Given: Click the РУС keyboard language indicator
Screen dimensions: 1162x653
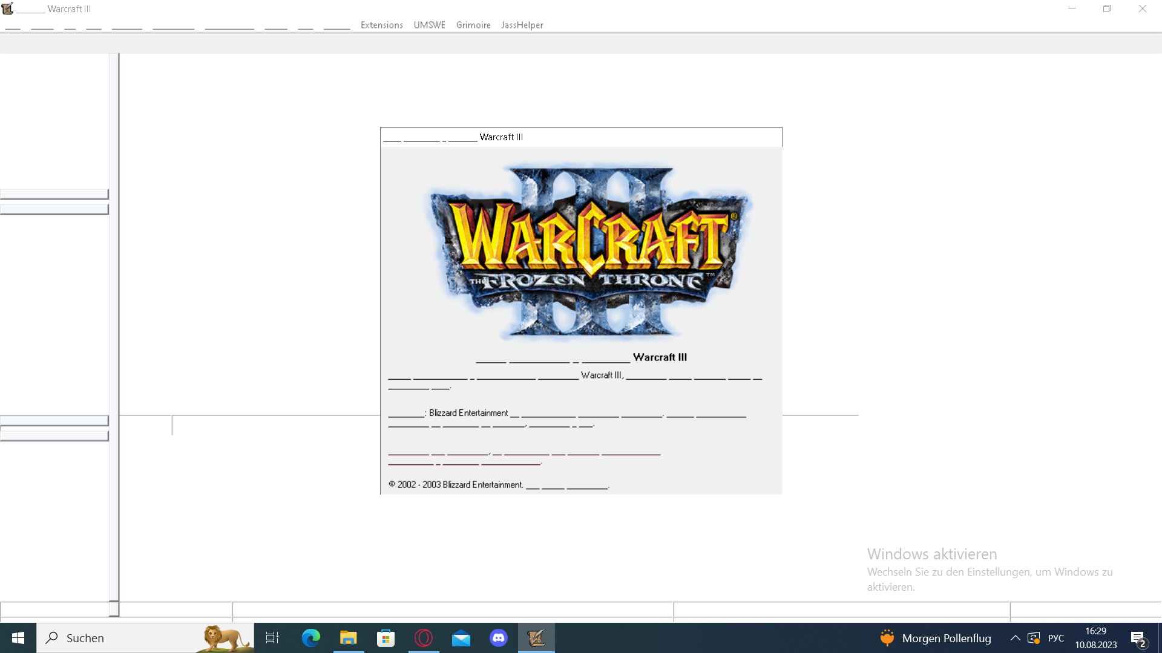Looking at the screenshot, I should [x=1056, y=638].
